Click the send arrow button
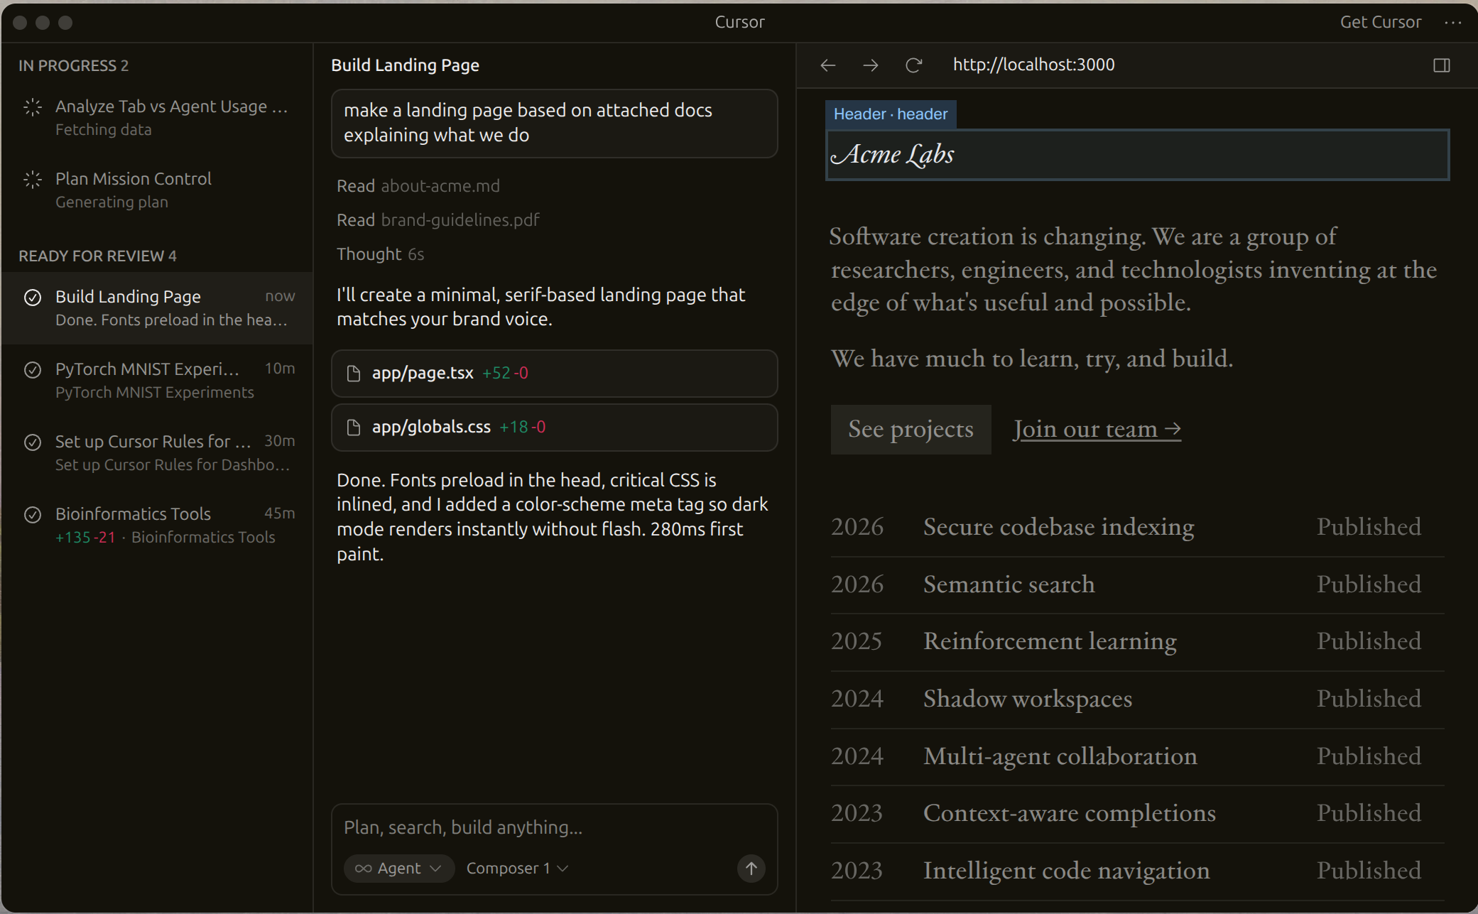This screenshot has width=1478, height=914. coord(751,868)
